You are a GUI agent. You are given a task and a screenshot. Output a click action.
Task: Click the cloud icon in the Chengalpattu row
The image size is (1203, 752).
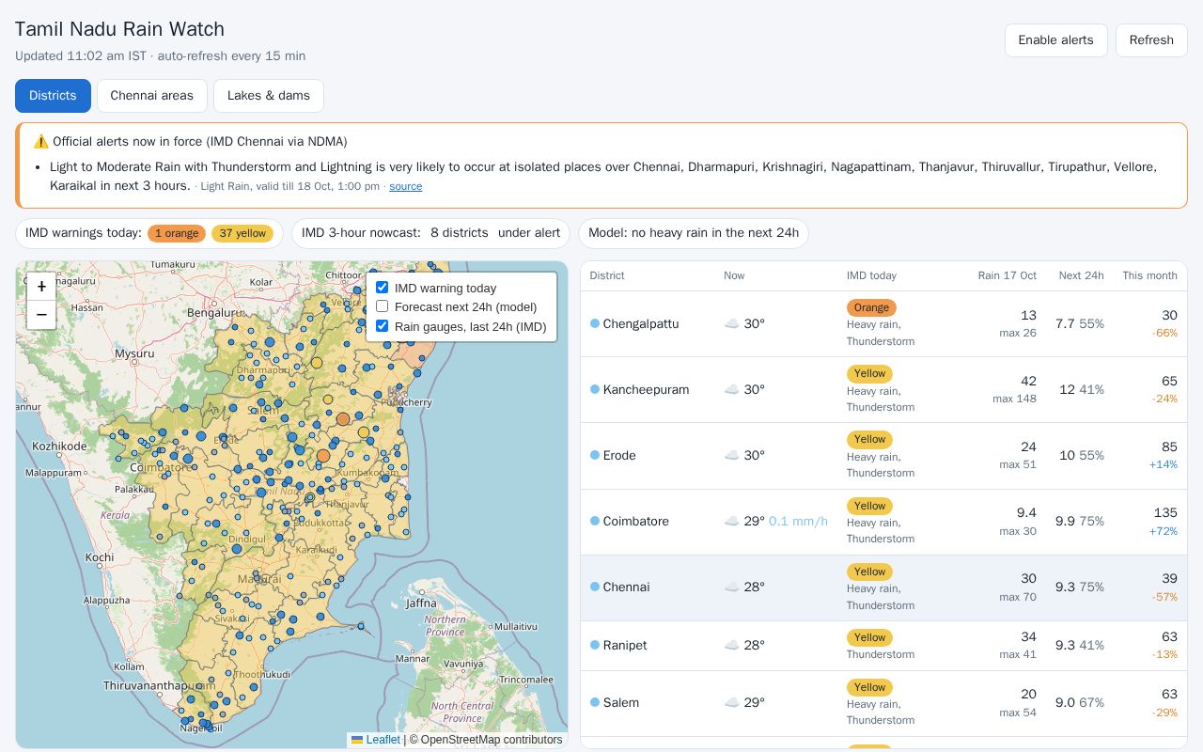pos(731,324)
